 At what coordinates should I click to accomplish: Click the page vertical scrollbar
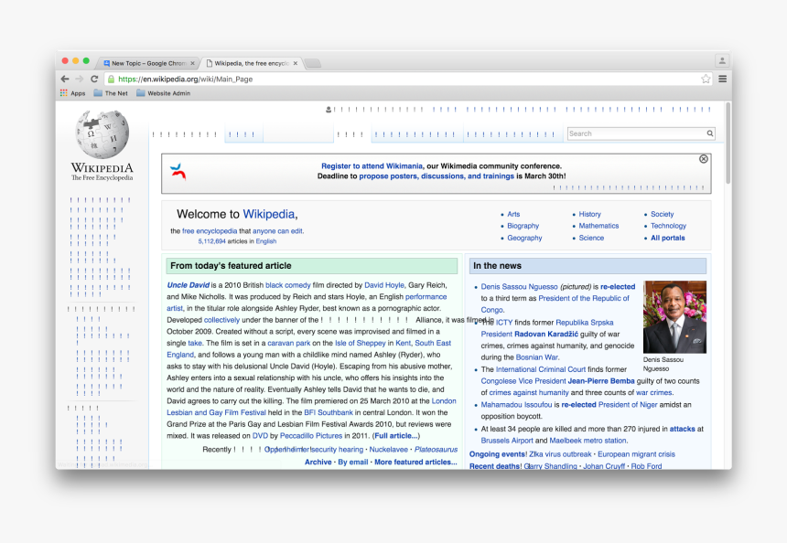click(728, 144)
